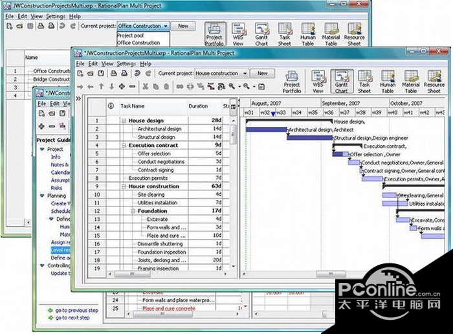Click plus icon in Project Guide window toolbar
This screenshot has width=453, height=334.
(x=41, y=126)
